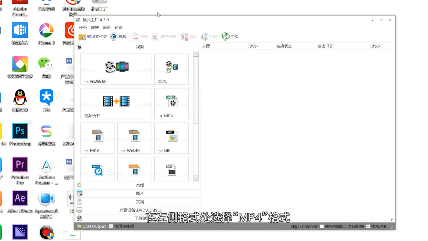Select the -> GIF output format
Viewport: 428px width, 241px height.
point(171,138)
